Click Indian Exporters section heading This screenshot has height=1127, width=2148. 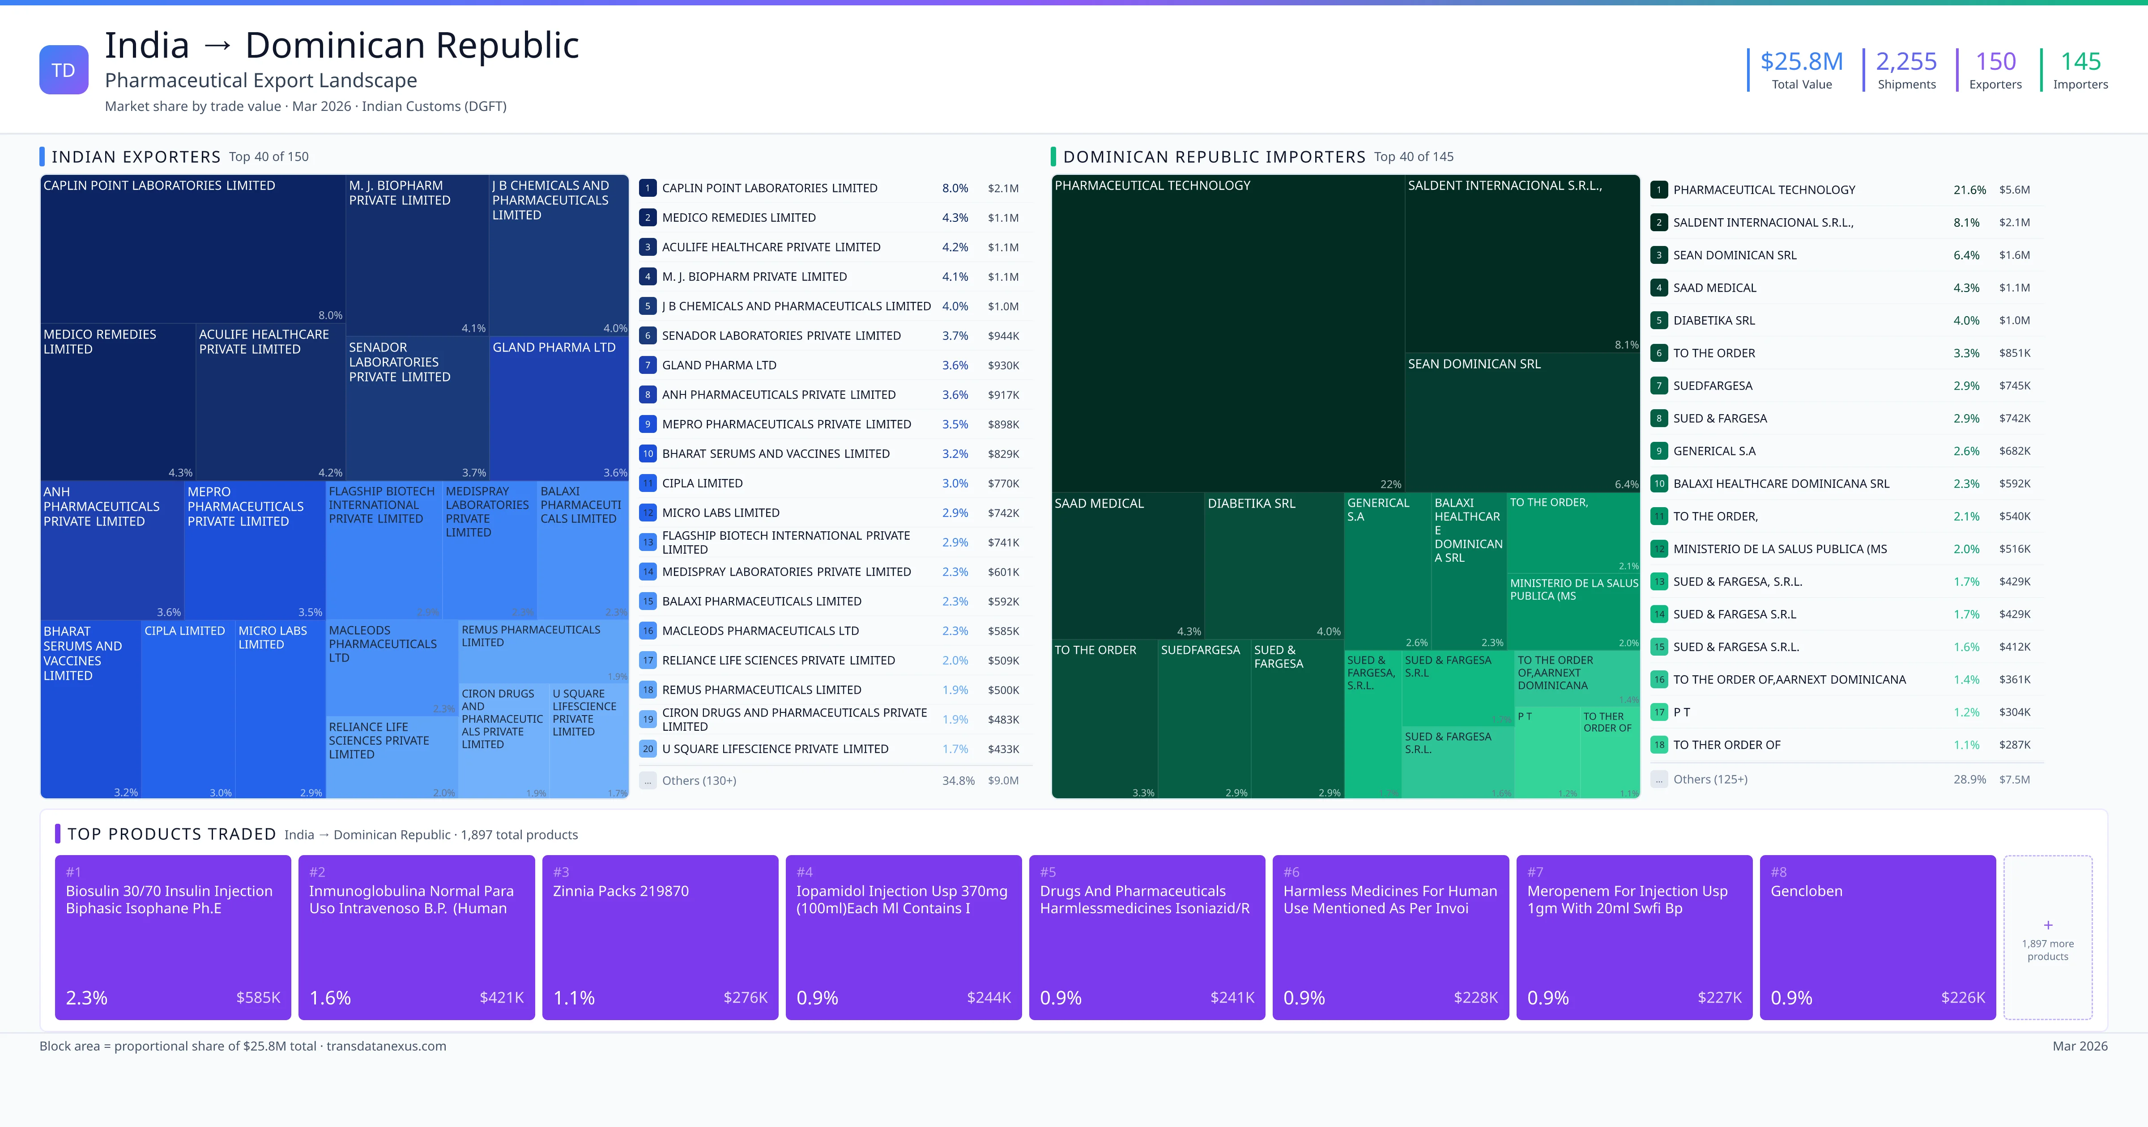(x=136, y=157)
